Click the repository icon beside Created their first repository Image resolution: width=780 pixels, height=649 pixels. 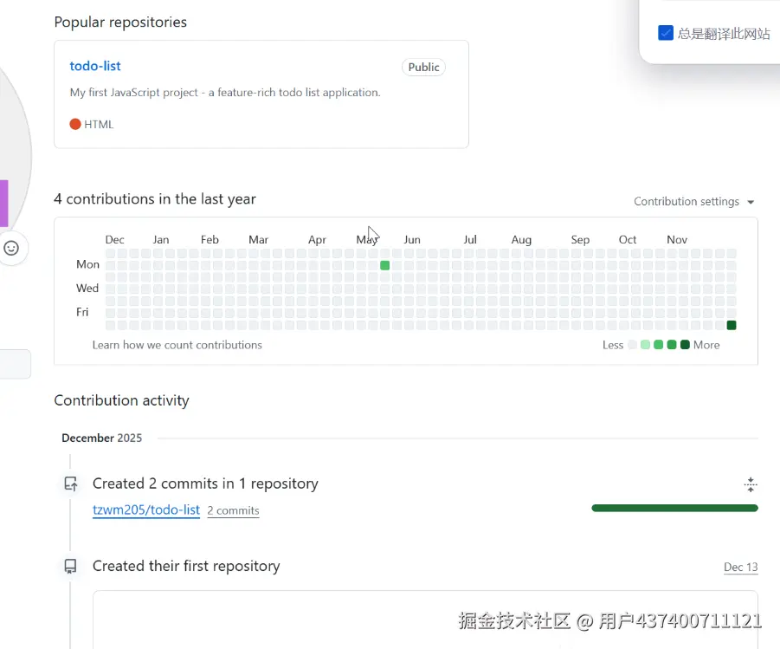[70, 566]
